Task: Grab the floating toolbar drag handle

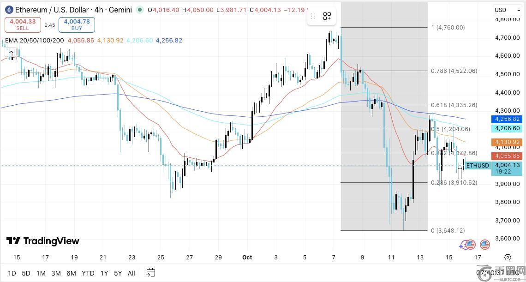Action: [x=313, y=17]
